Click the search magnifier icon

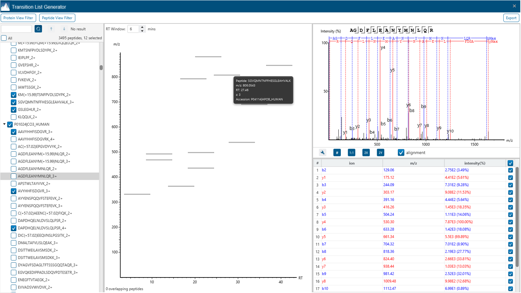(x=38, y=29)
